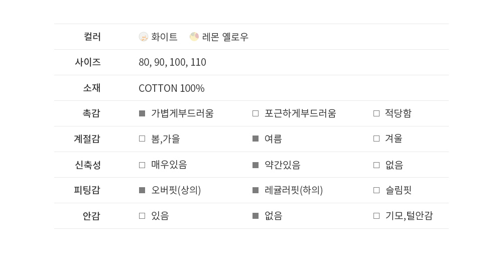Check the 적당함 checkbox
502x267 pixels.
[x=376, y=113]
